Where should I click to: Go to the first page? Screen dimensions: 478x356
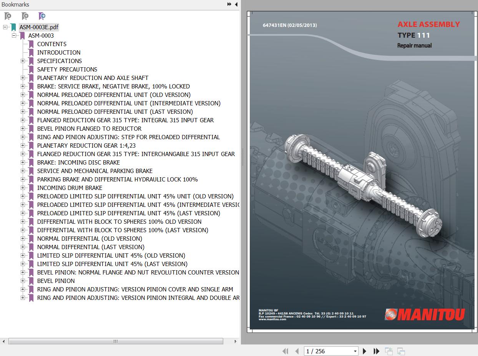click(x=285, y=351)
